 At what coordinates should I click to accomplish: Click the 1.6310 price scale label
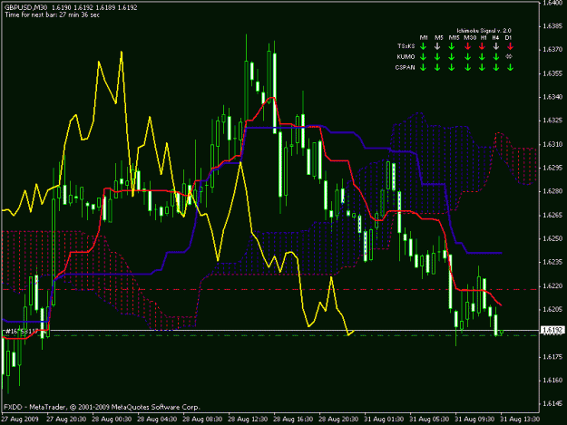(x=552, y=144)
